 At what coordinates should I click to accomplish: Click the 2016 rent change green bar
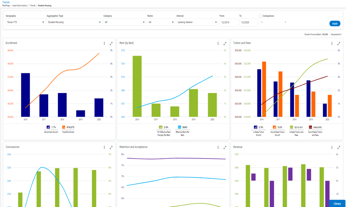[137, 86]
